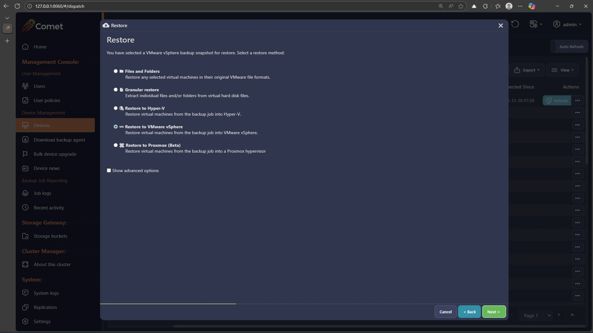This screenshot has width=593, height=333.
Task: Open the admin account dropdown
Action: point(567,24)
